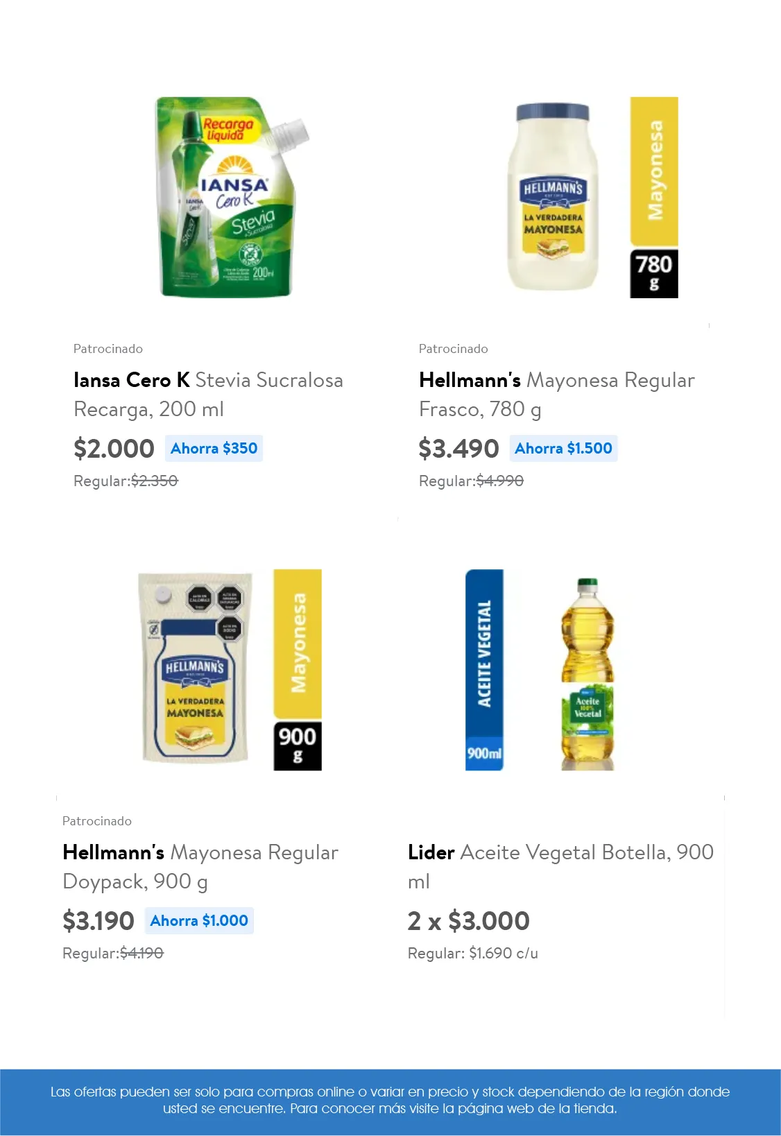Click the $3.190 Doypack price
This screenshot has height=1136, width=781.
coord(98,921)
